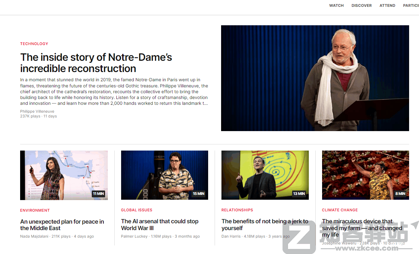Play the featured Philippe Villeneuve talk image
This screenshot has height=254, width=419.
pos(315,78)
